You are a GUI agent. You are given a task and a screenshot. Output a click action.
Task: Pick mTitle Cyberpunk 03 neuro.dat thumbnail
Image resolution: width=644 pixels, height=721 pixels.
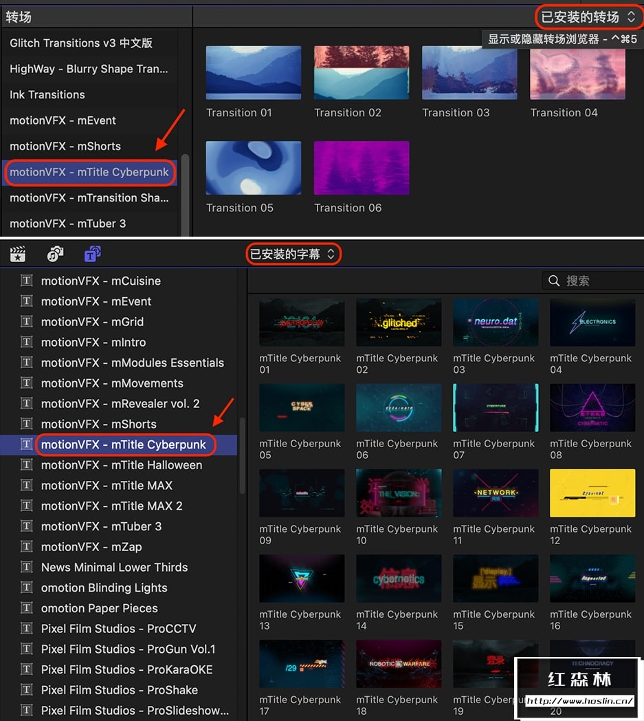coord(496,322)
